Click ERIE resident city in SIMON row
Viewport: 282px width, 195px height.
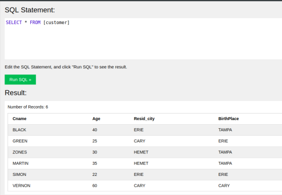coord(138,174)
